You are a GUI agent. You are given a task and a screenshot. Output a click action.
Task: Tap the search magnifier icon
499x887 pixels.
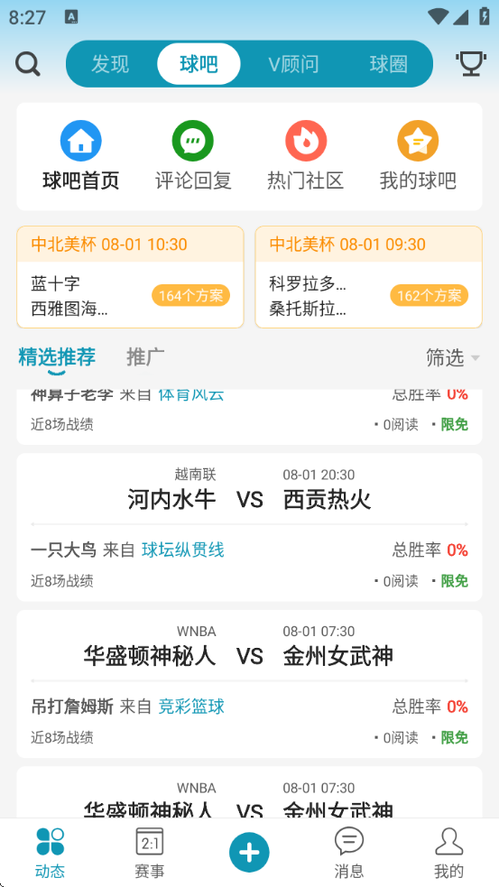[x=28, y=64]
